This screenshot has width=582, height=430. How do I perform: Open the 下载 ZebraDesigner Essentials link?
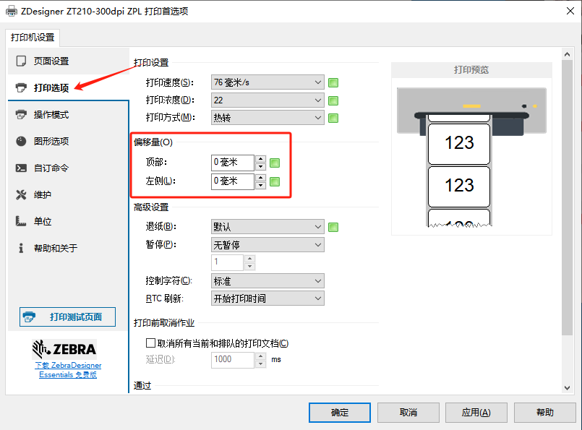(68, 370)
